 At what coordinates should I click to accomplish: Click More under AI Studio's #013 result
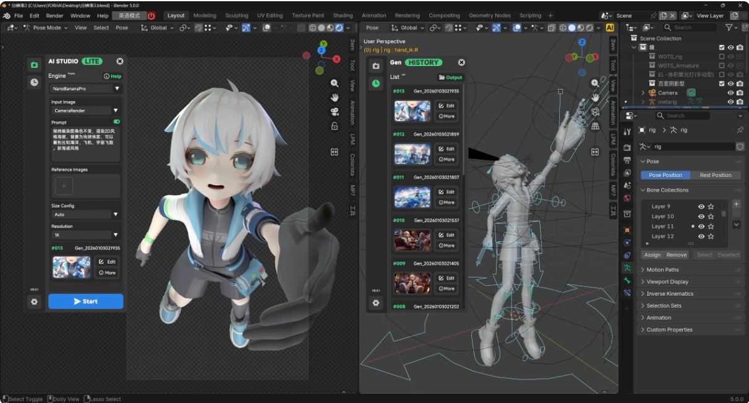point(108,272)
